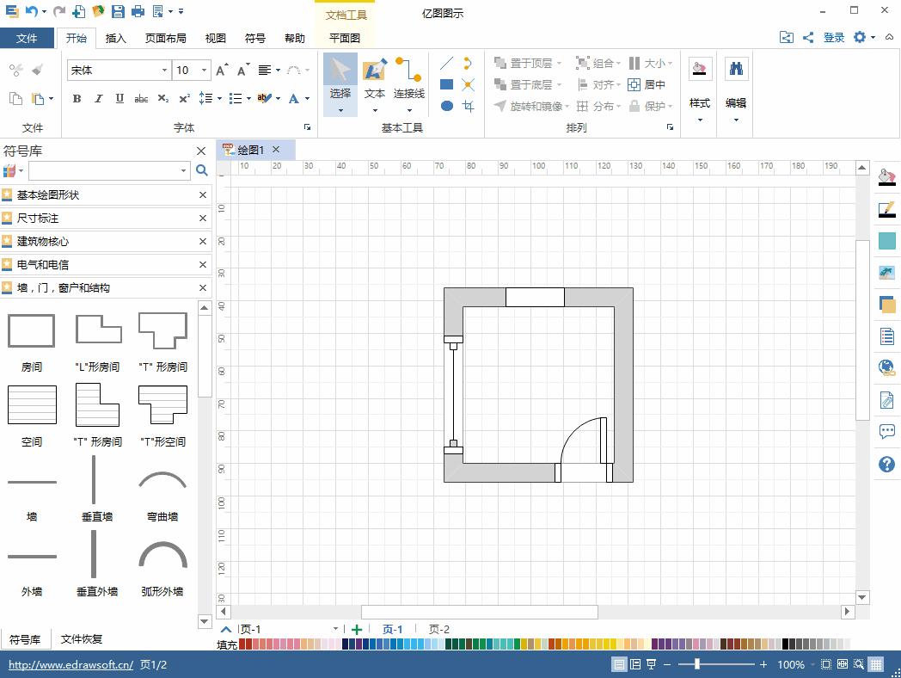The height and width of the screenshot is (678, 901).
Task: Pick the crop tool icon
Action: pos(468,106)
